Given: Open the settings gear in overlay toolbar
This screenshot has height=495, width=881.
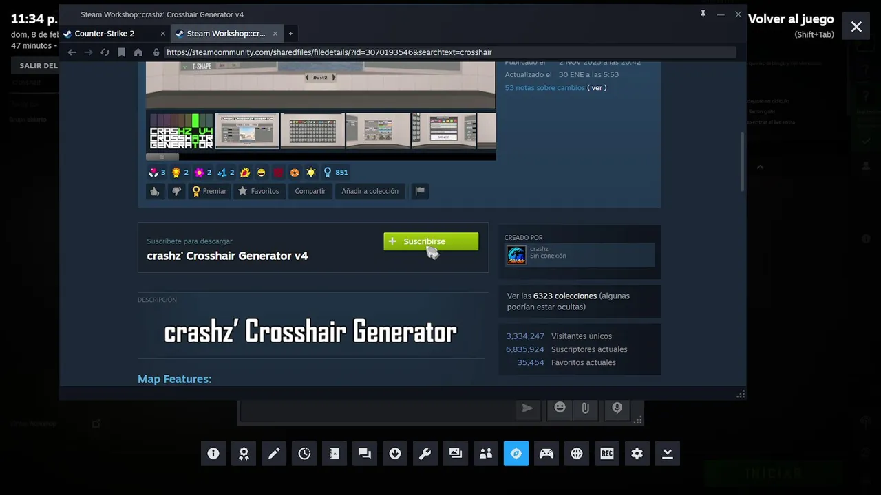Looking at the screenshot, I should coord(637,454).
